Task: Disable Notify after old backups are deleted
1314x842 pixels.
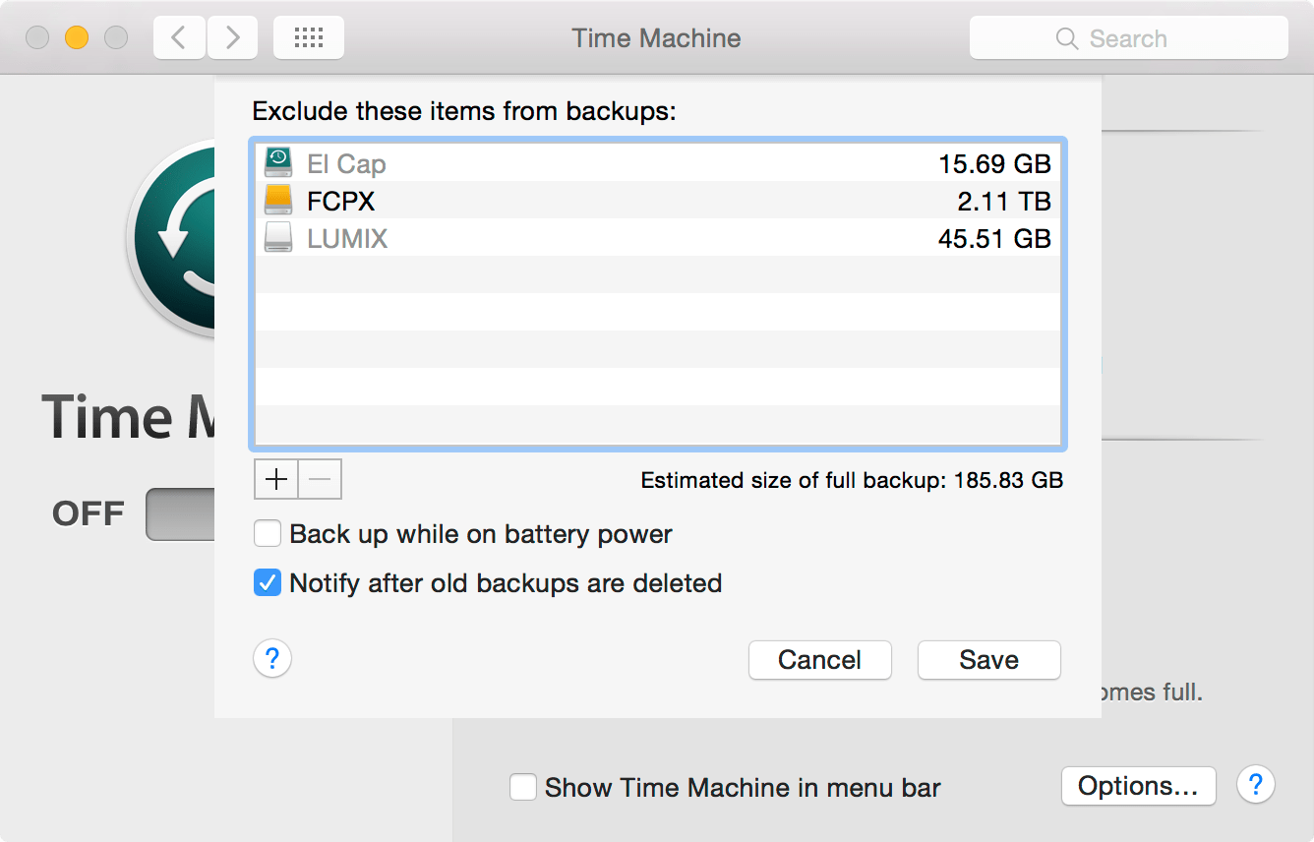Action: pos(267,582)
